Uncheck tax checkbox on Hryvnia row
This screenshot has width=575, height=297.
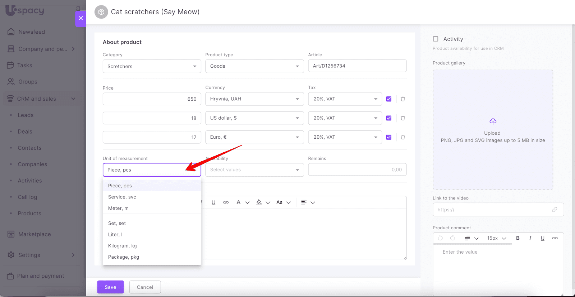pos(388,99)
